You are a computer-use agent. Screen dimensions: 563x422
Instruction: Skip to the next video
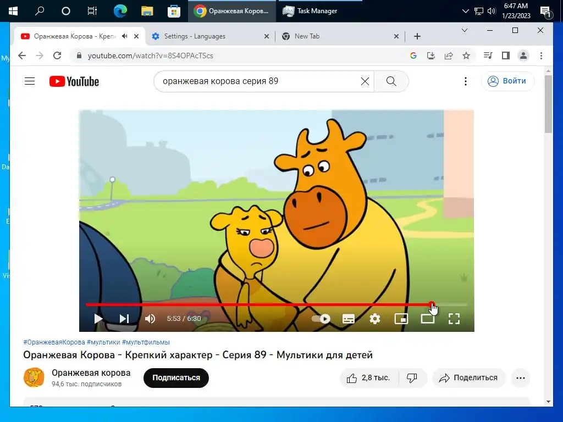pyautogui.click(x=124, y=319)
